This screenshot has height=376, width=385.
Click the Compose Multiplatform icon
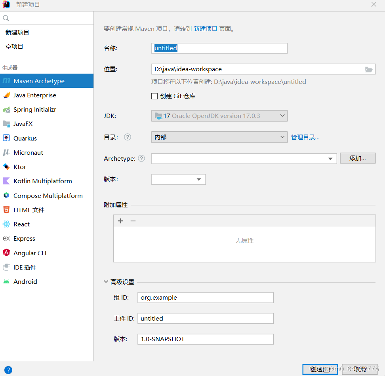click(6, 196)
